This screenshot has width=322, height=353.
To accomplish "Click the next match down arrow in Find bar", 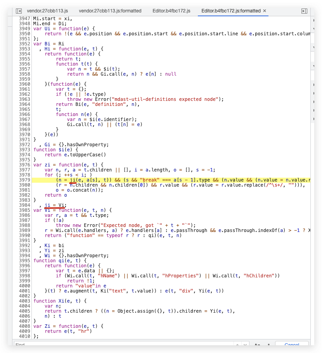I will point(244,344).
